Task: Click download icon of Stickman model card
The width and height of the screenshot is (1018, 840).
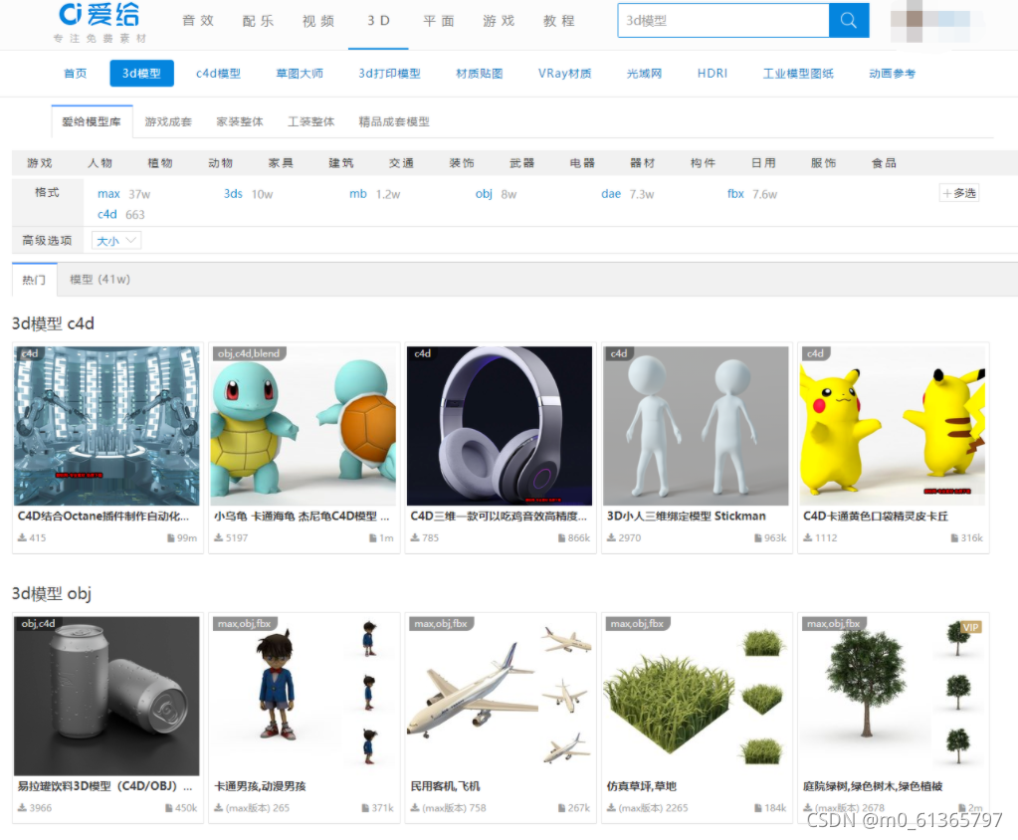Action: click(x=612, y=537)
